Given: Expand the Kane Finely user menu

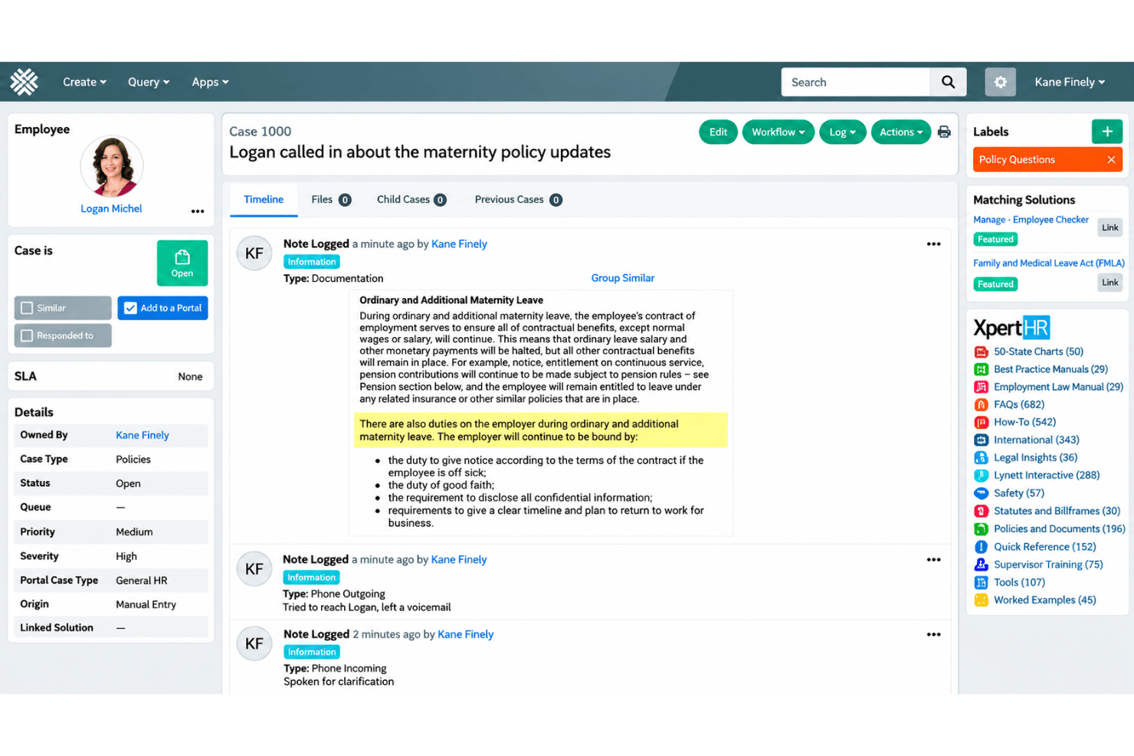Looking at the screenshot, I should (1070, 82).
